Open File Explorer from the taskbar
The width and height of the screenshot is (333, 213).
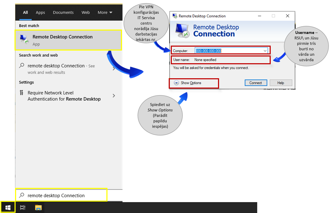click(x=38, y=207)
